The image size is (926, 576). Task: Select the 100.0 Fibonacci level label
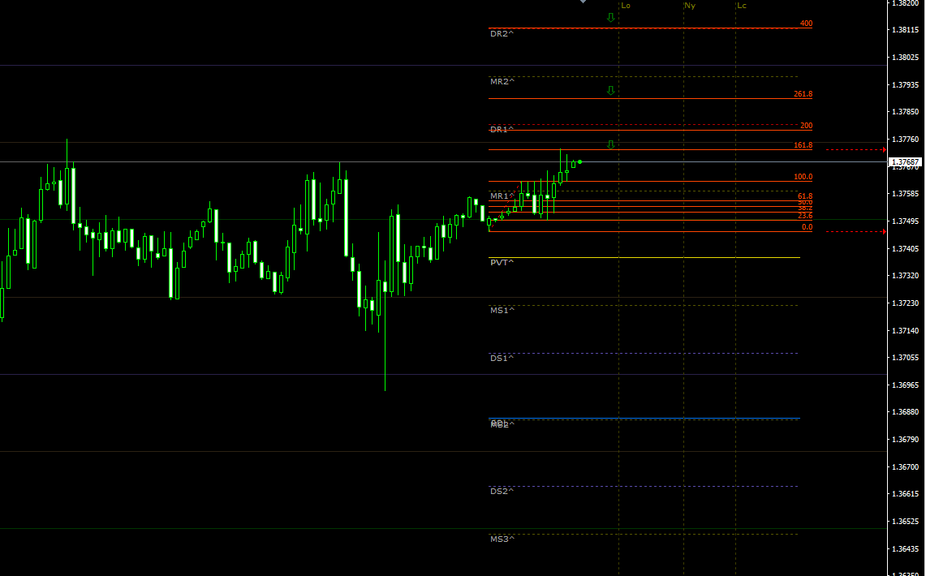(803, 177)
